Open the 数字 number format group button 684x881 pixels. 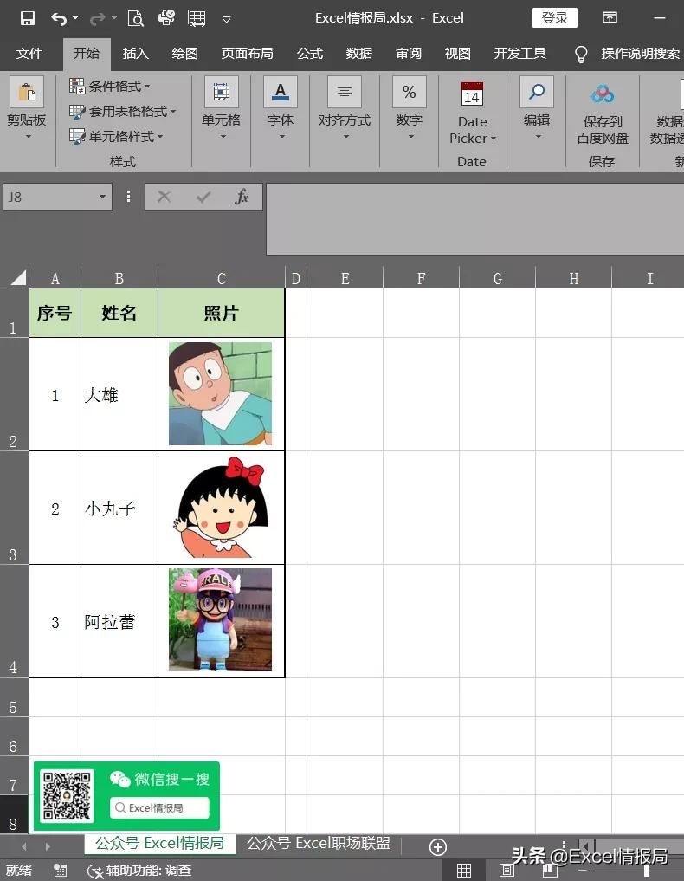click(x=409, y=108)
